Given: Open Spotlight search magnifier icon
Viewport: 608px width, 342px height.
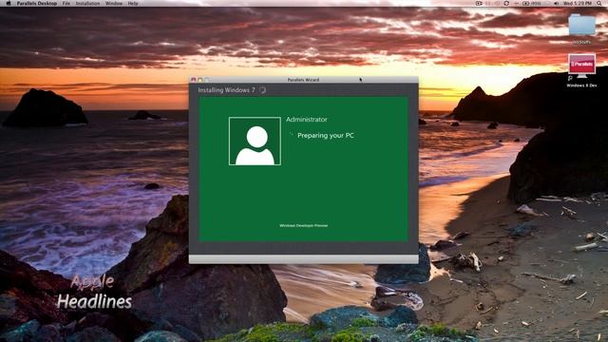Looking at the screenshot, I should tap(599, 3).
